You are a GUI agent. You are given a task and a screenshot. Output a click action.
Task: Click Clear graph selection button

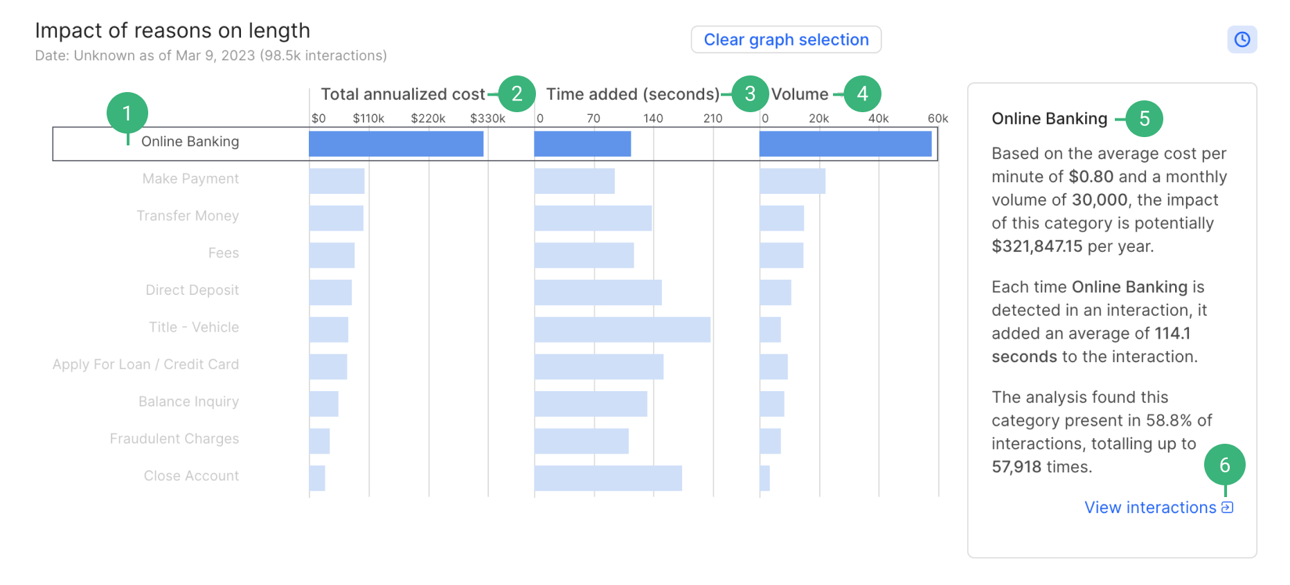(786, 39)
